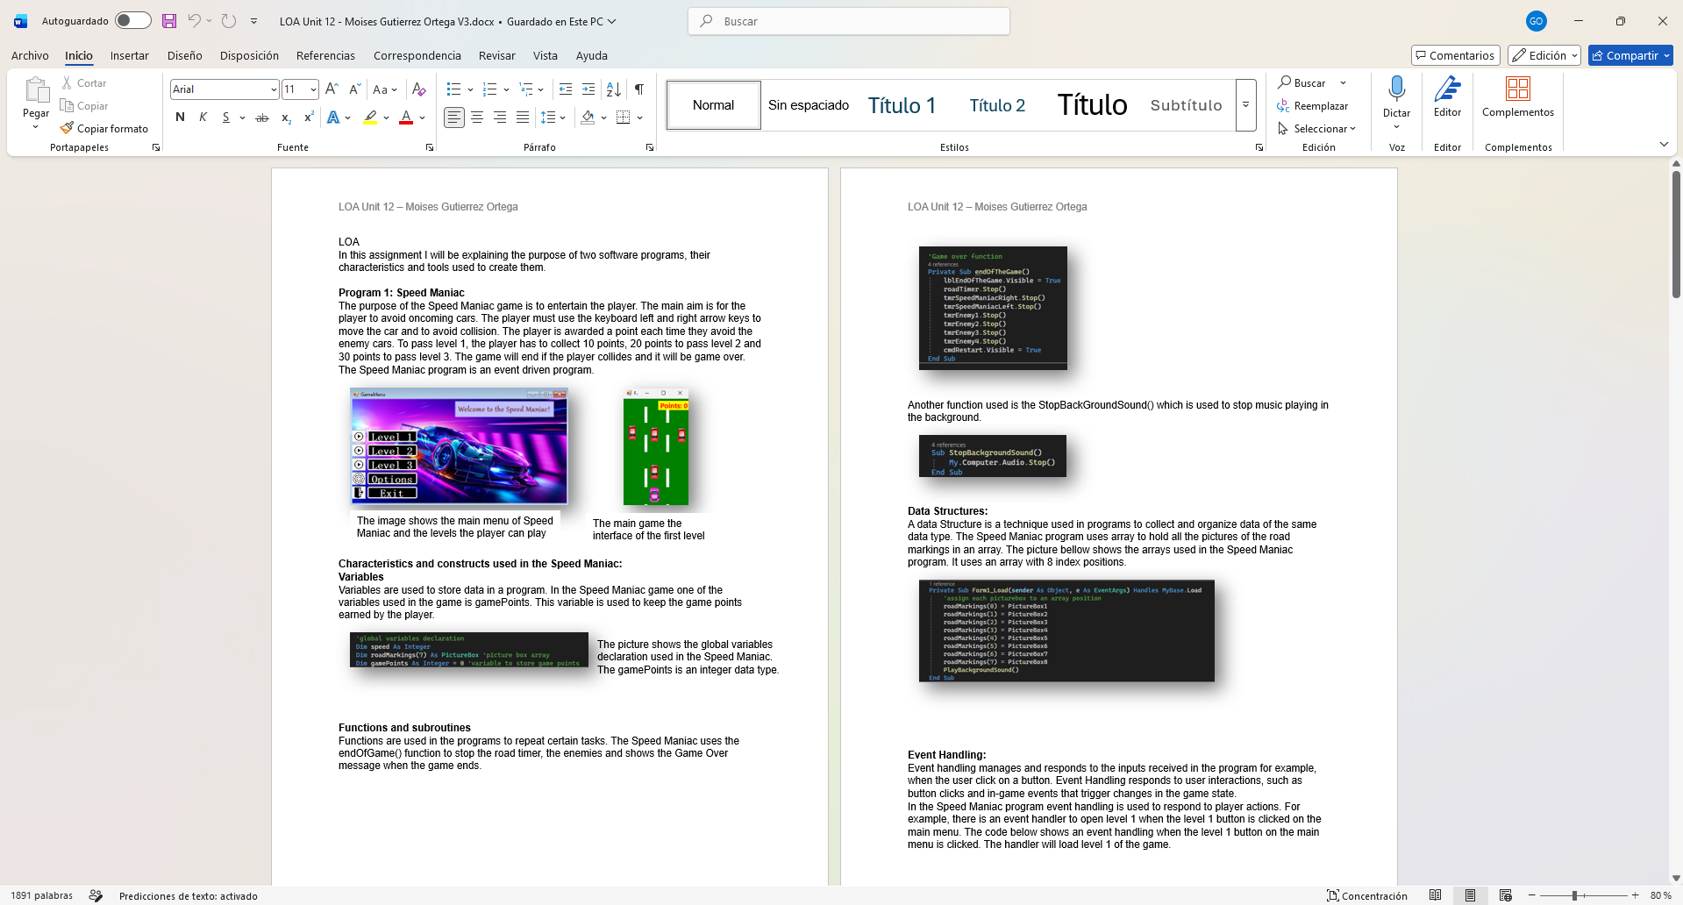
Task: Click the 1891 palabras word count
Action: (x=41, y=895)
